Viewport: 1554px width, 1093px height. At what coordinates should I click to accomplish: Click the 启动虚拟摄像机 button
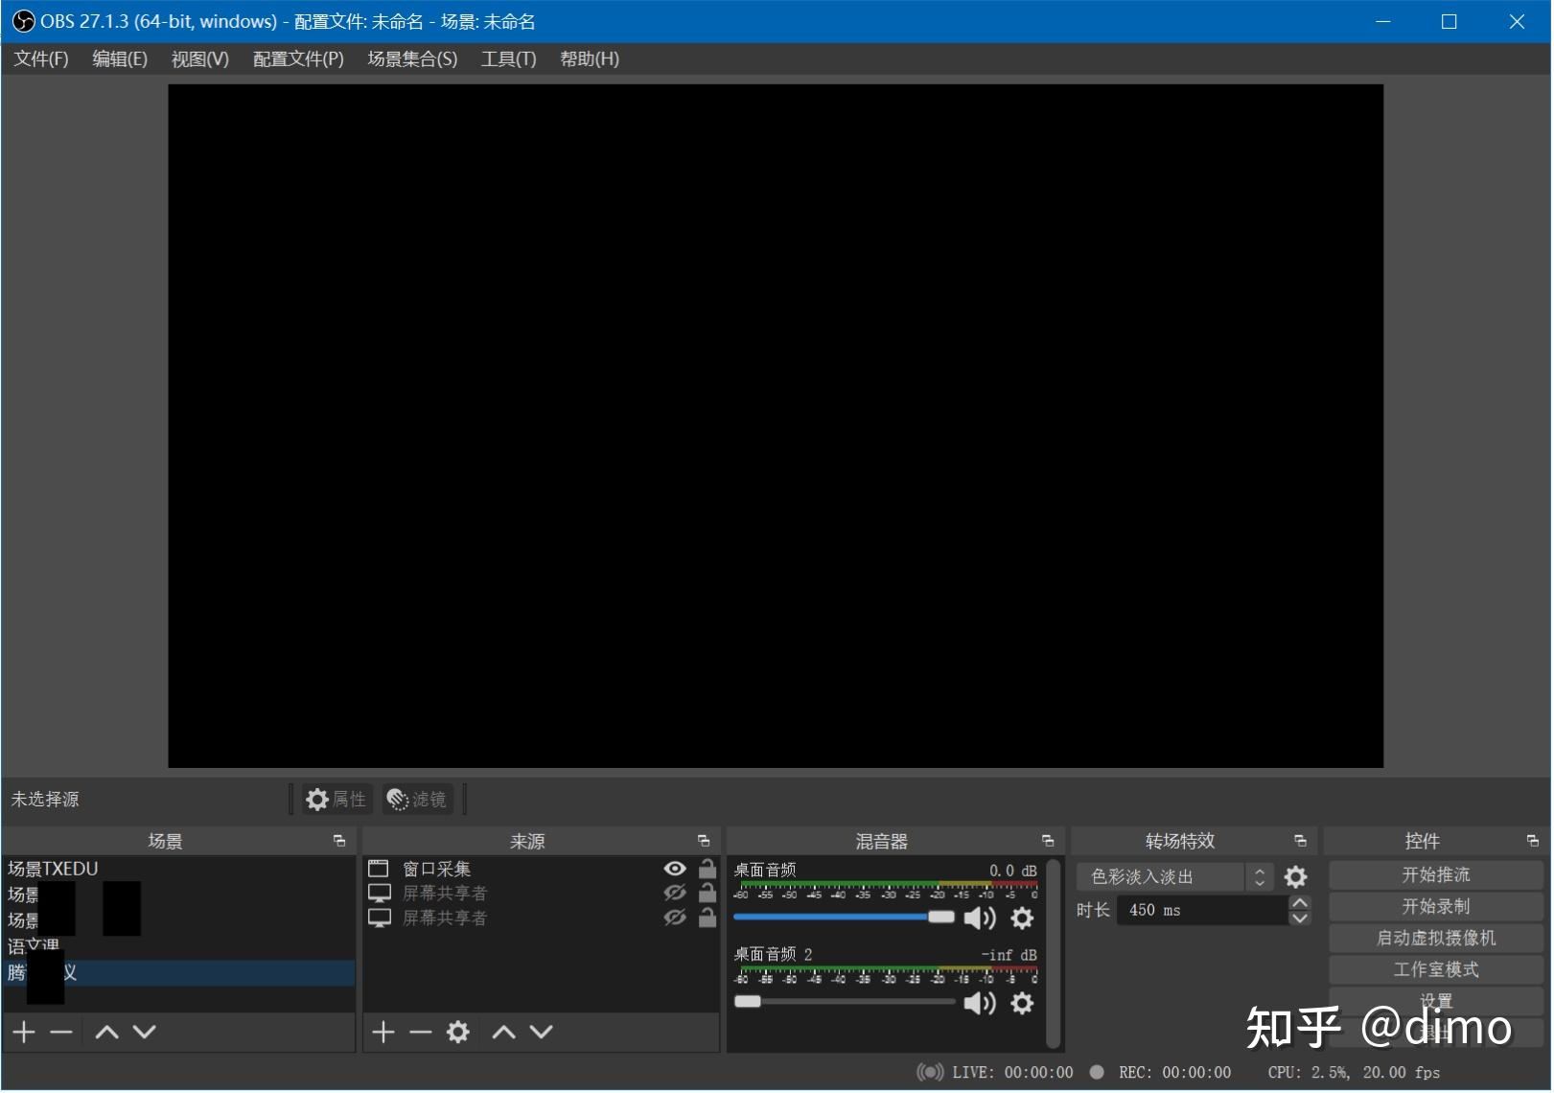click(1435, 938)
